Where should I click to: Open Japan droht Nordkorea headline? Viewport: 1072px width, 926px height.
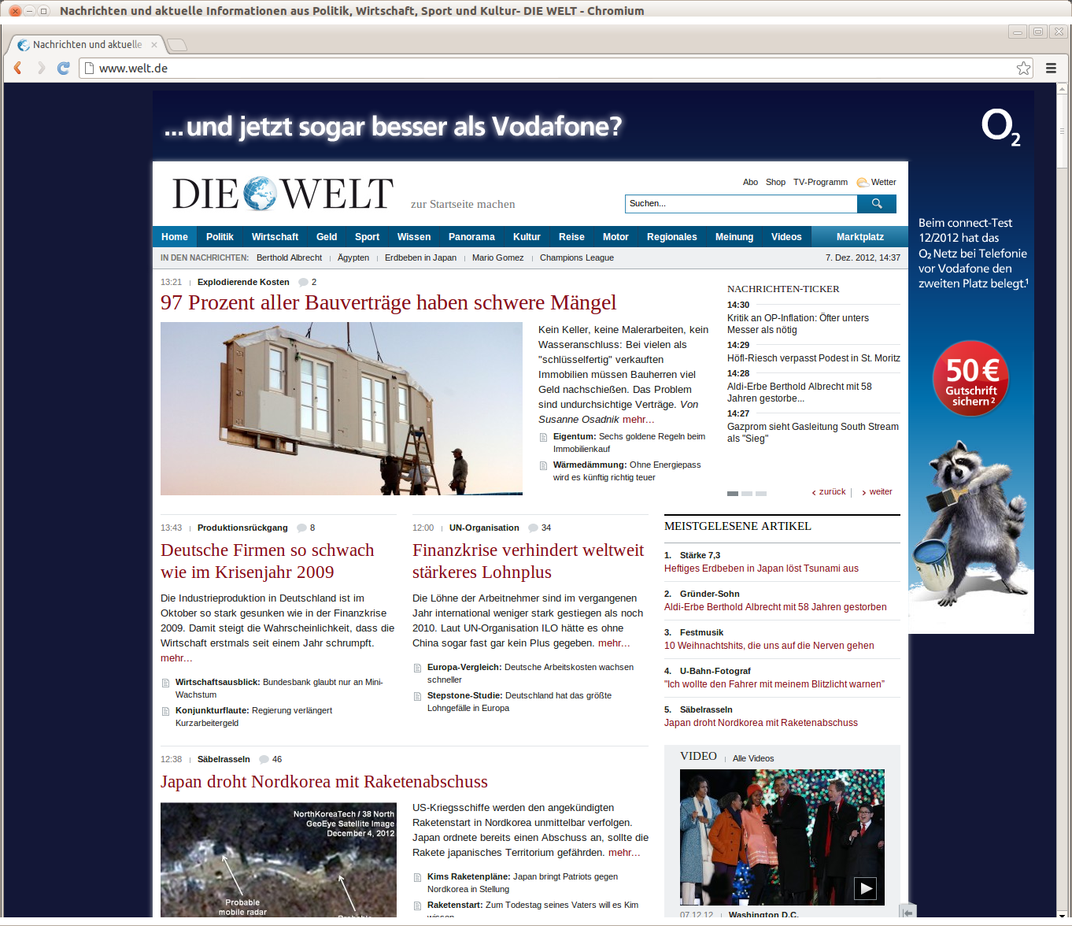coord(324,782)
